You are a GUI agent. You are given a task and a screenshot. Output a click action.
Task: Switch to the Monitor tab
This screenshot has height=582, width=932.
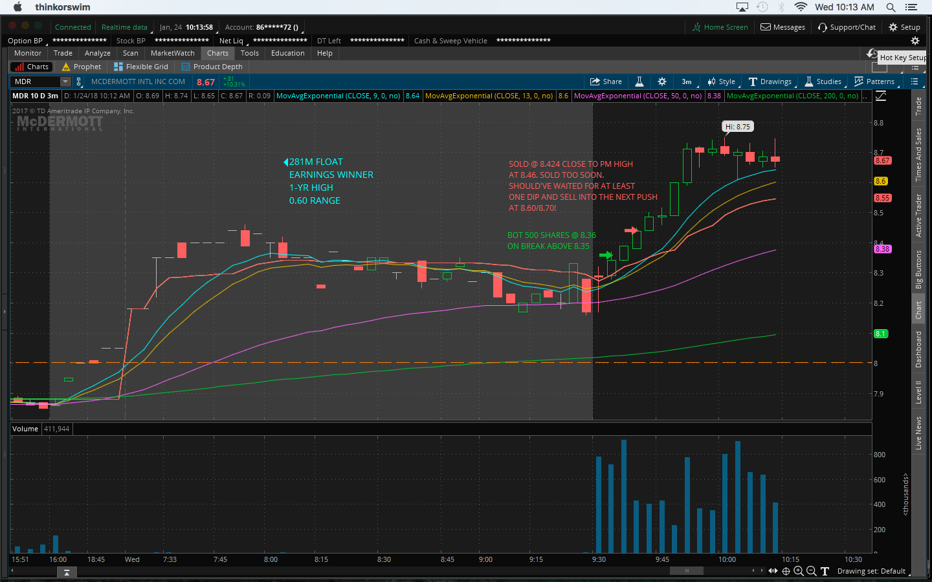[x=28, y=53]
